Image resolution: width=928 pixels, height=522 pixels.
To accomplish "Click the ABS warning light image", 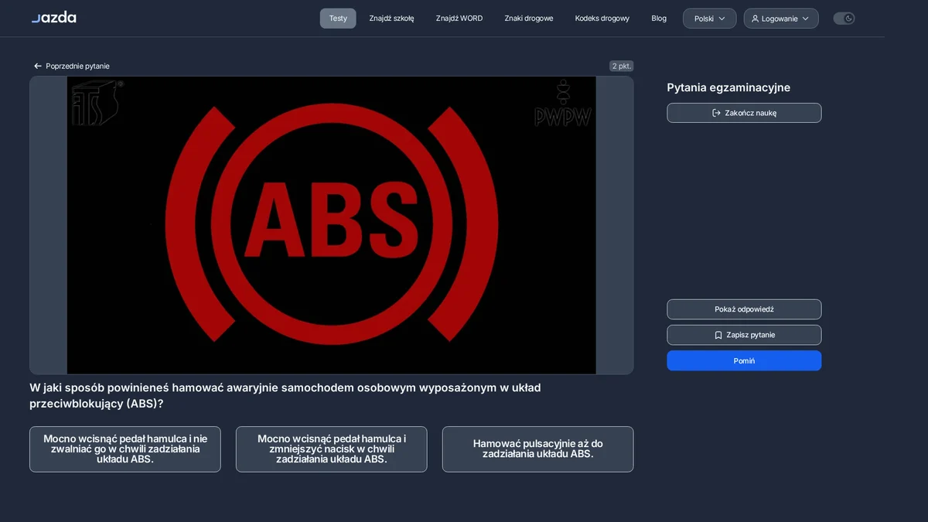I will 331,225.
